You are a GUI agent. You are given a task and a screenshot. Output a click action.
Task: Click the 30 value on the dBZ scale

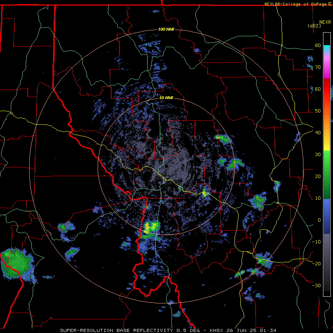point(318,155)
